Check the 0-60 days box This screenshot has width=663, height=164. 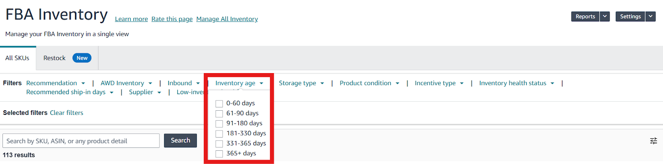click(x=219, y=104)
